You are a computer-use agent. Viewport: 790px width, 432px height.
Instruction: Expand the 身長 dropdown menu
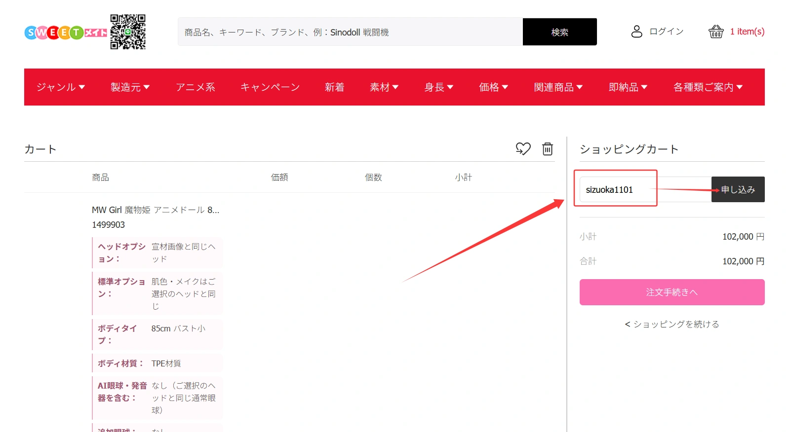[439, 87]
